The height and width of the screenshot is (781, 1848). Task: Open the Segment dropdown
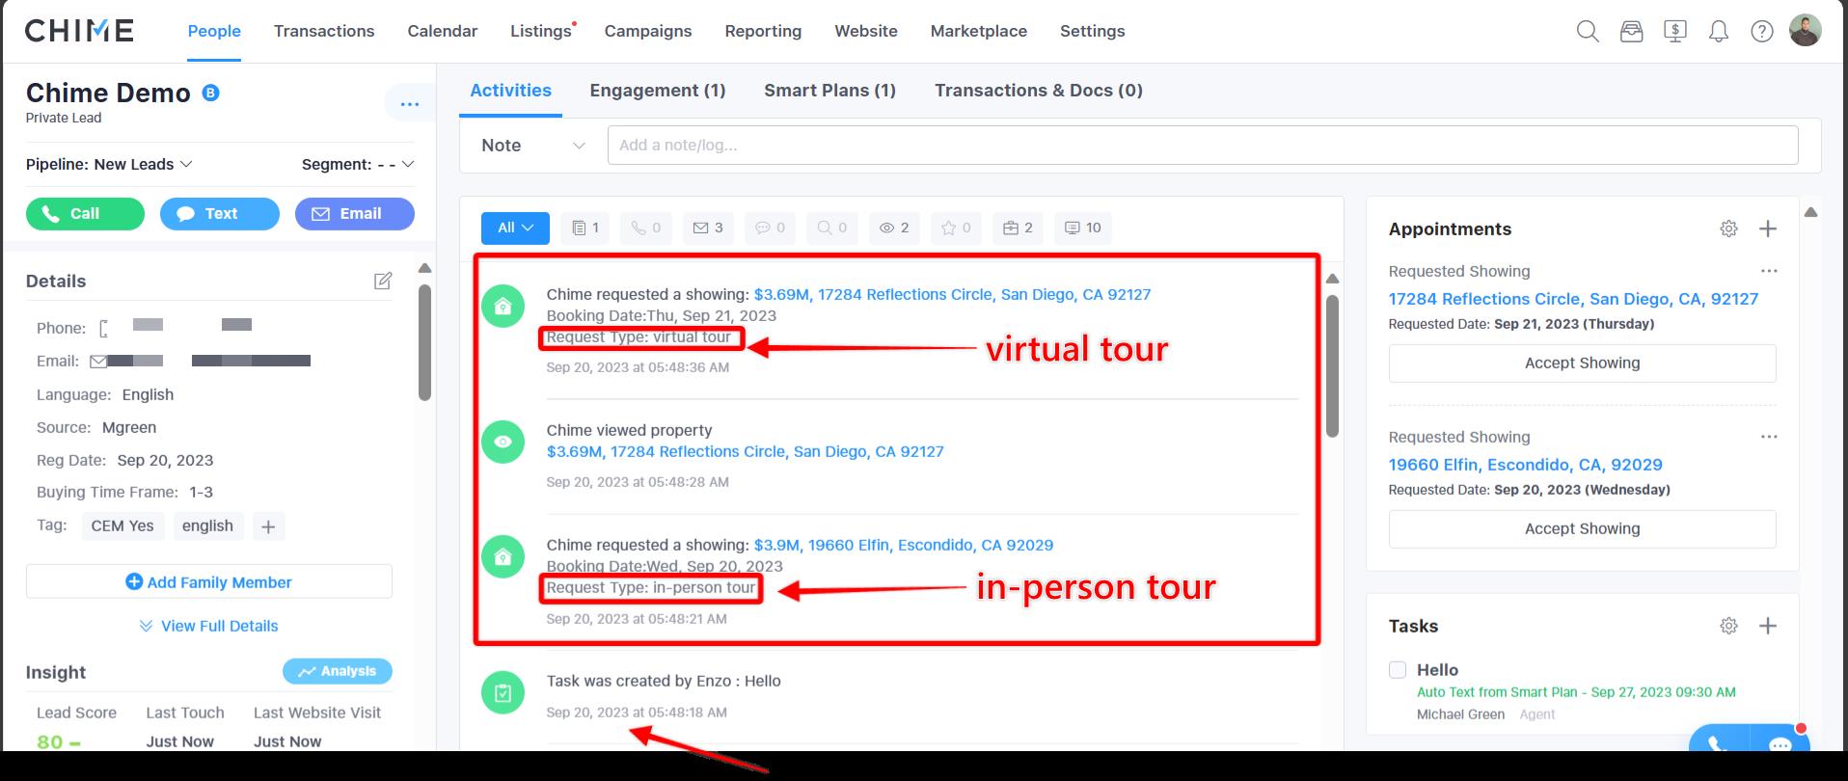click(x=358, y=164)
